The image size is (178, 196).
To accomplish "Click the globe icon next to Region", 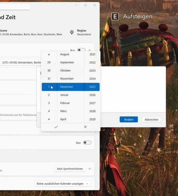I will point(72,32).
